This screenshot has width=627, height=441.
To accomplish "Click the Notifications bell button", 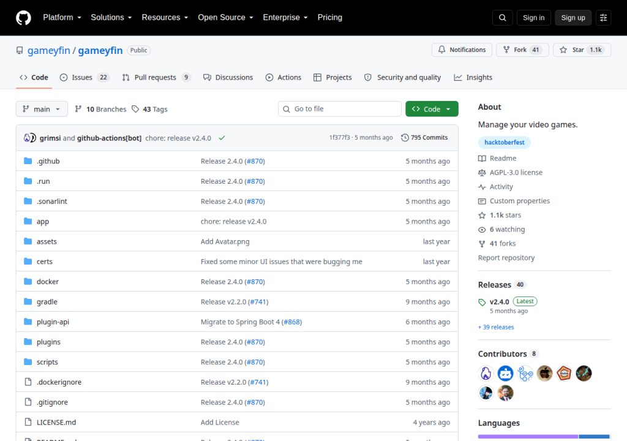I will (462, 50).
